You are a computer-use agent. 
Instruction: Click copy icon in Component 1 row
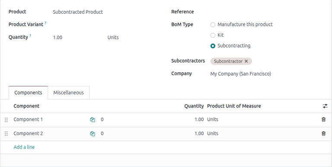click(x=93, y=120)
